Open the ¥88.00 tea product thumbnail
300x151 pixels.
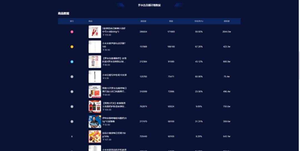tap(95, 62)
